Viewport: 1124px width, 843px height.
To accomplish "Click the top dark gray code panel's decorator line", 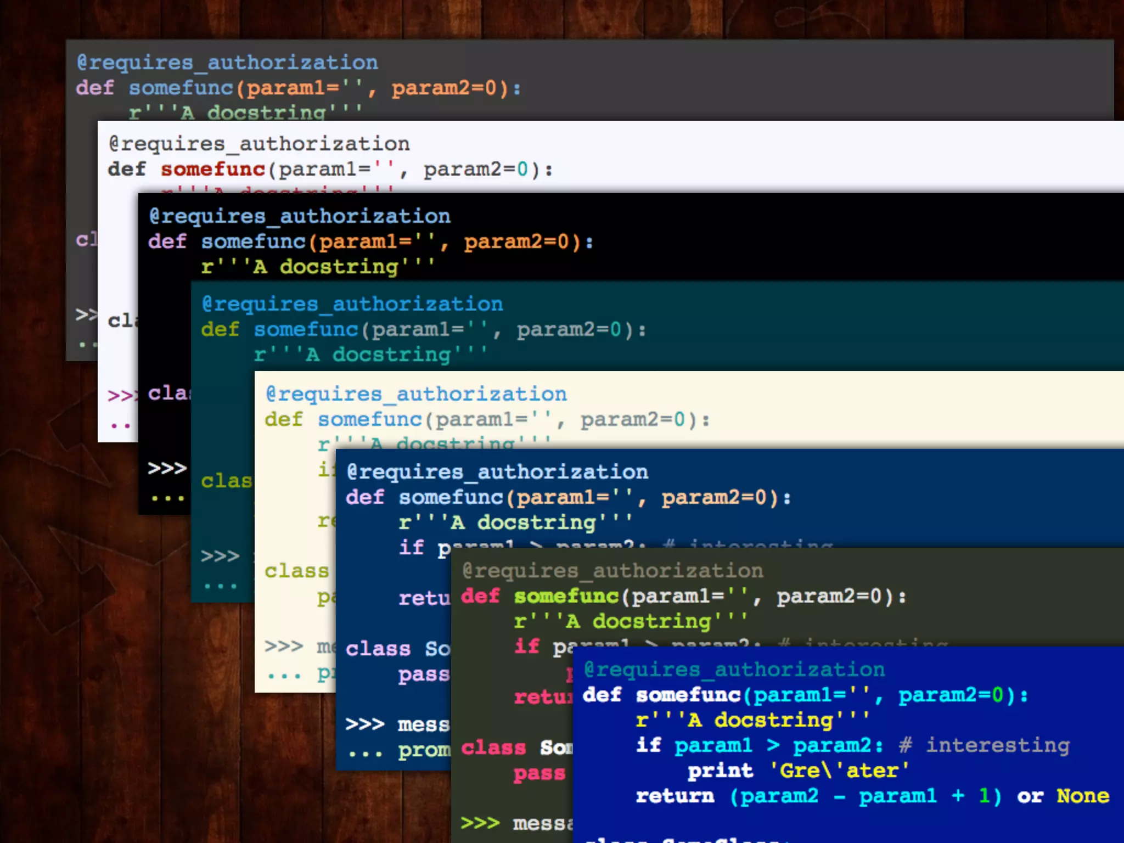I will pos(227,63).
